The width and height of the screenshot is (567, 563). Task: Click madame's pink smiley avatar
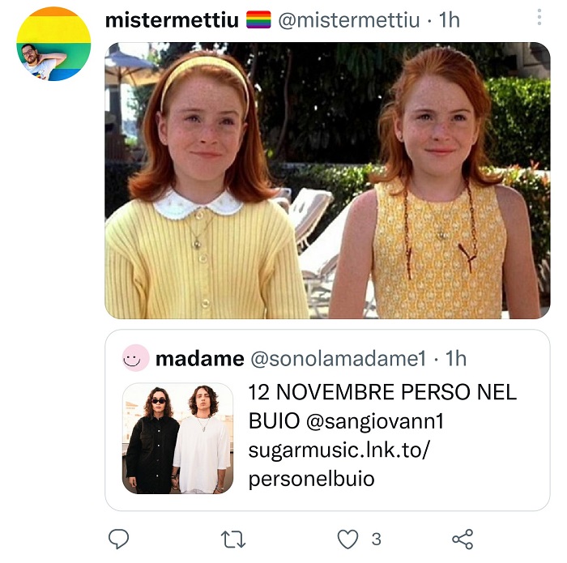coord(135,358)
